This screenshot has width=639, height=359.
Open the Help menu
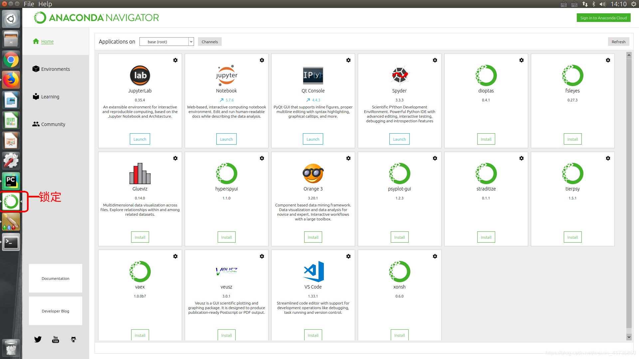point(45,4)
